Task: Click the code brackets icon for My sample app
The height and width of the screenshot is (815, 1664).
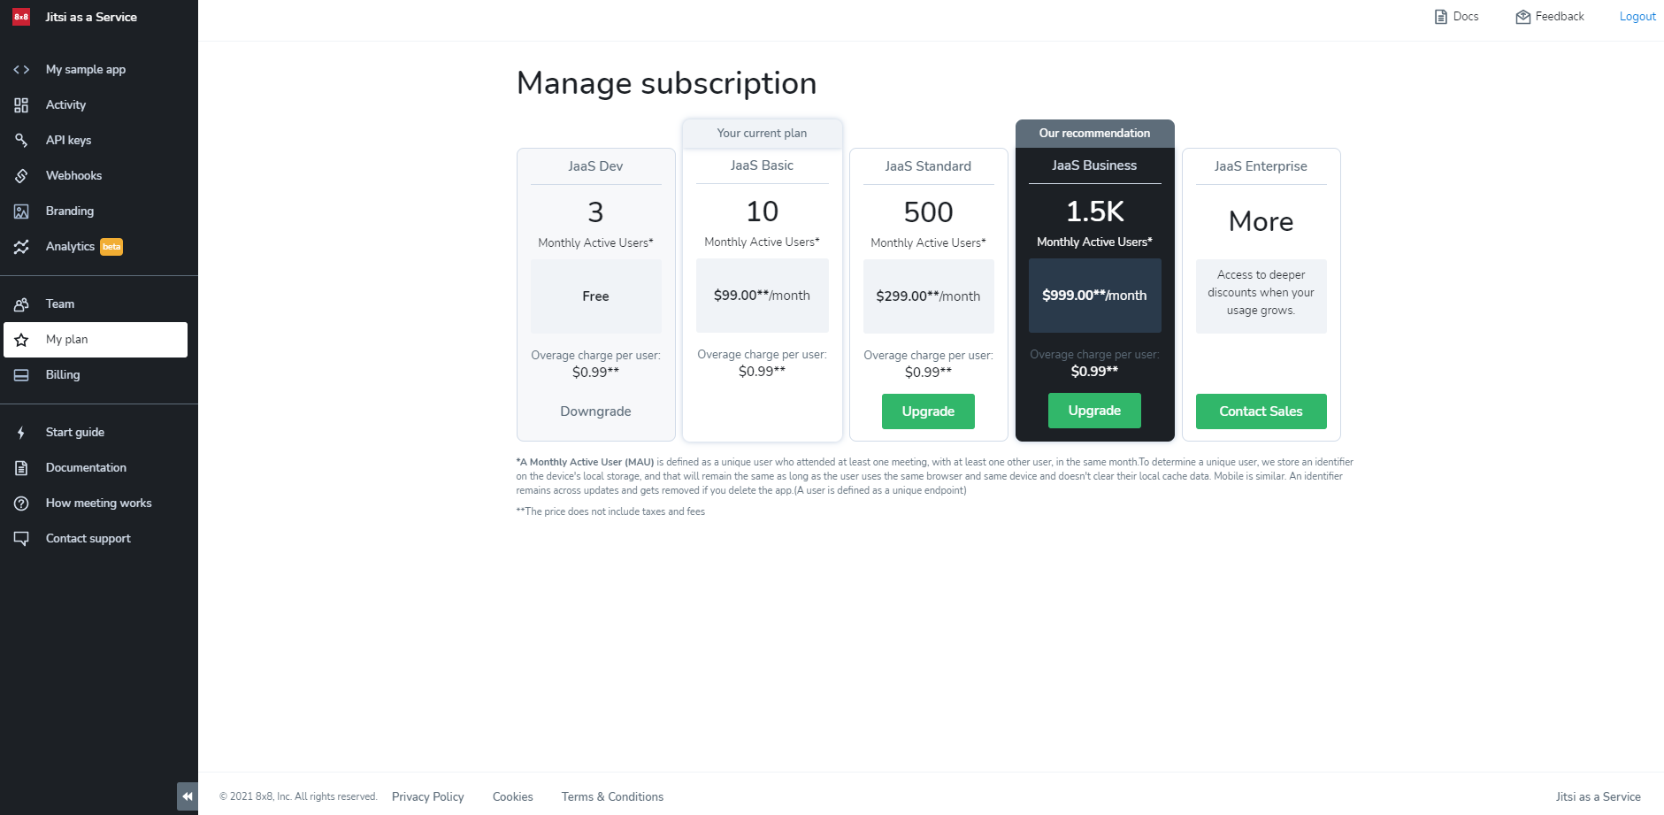Action: tap(21, 70)
